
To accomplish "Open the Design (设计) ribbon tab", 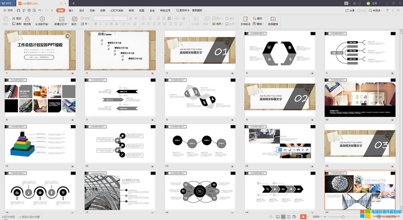I will tap(82, 10).
